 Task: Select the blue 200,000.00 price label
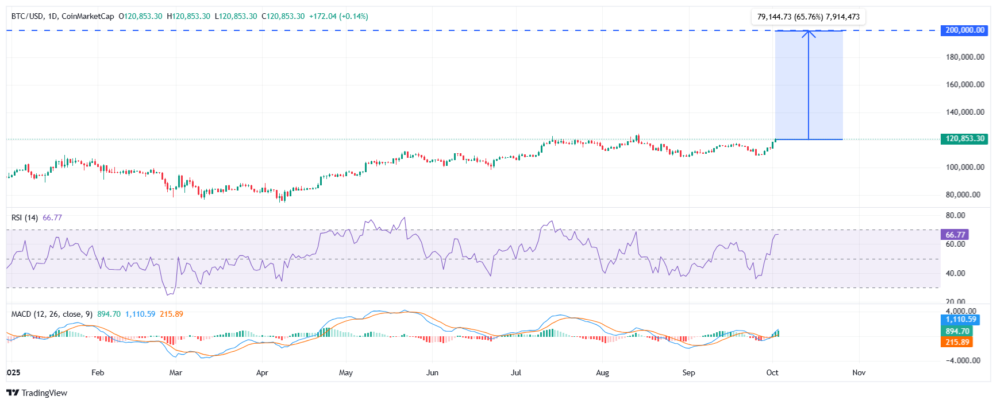point(964,30)
